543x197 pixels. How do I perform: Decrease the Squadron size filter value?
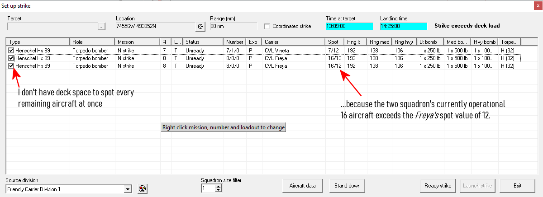tap(219, 190)
